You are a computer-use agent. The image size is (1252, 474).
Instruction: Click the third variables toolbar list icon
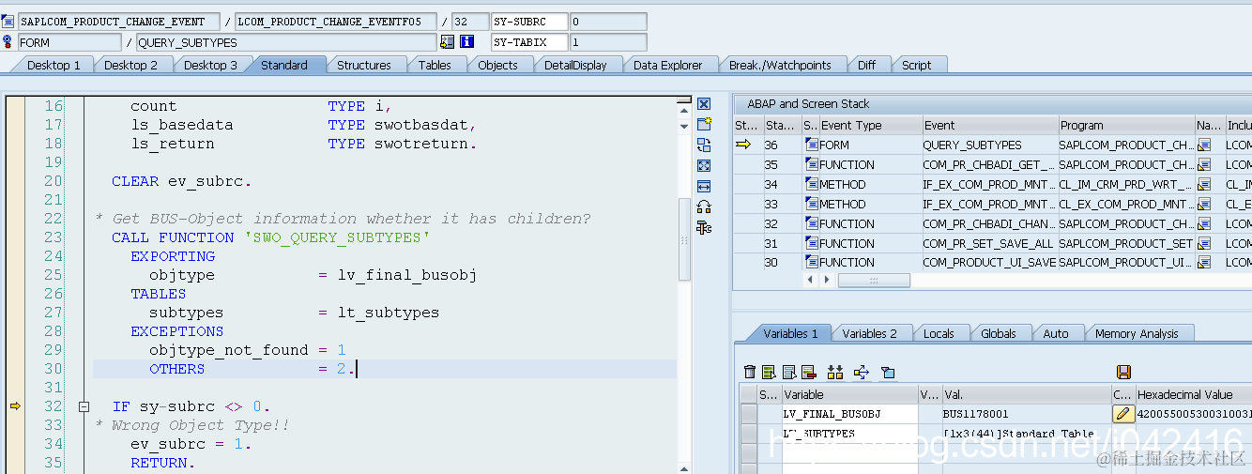point(788,372)
